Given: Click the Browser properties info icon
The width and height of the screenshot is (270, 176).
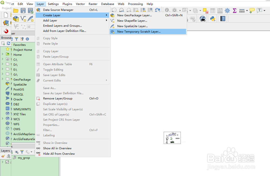Looking at the screenshot, I should tap(27, 39).
